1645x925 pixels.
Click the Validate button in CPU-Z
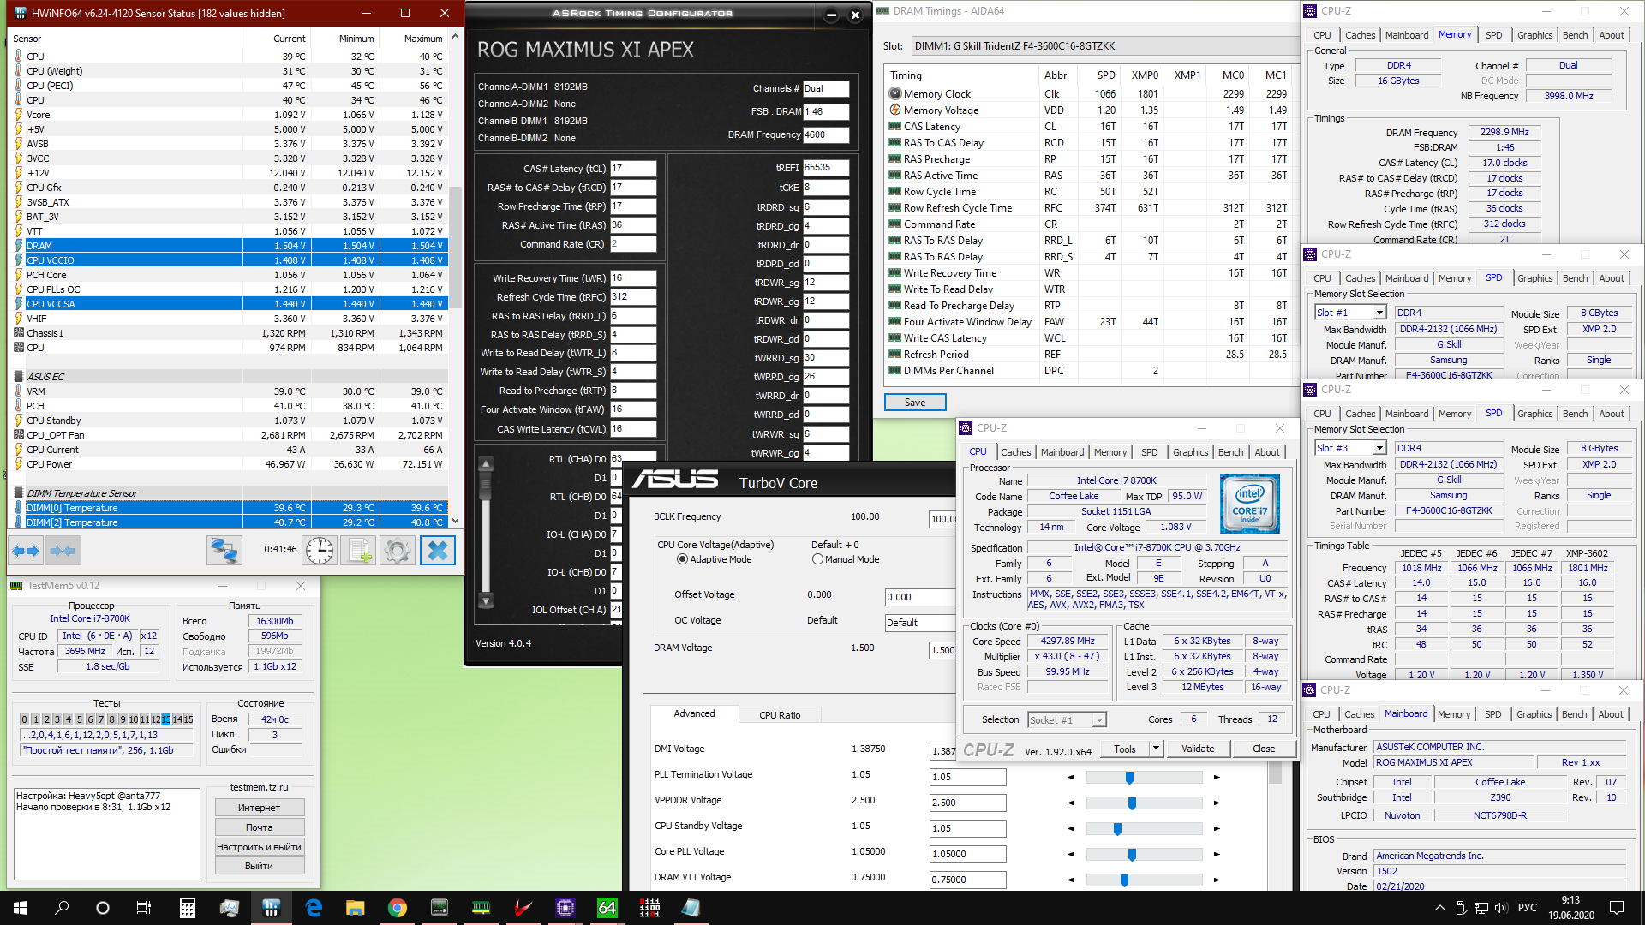1197,749
